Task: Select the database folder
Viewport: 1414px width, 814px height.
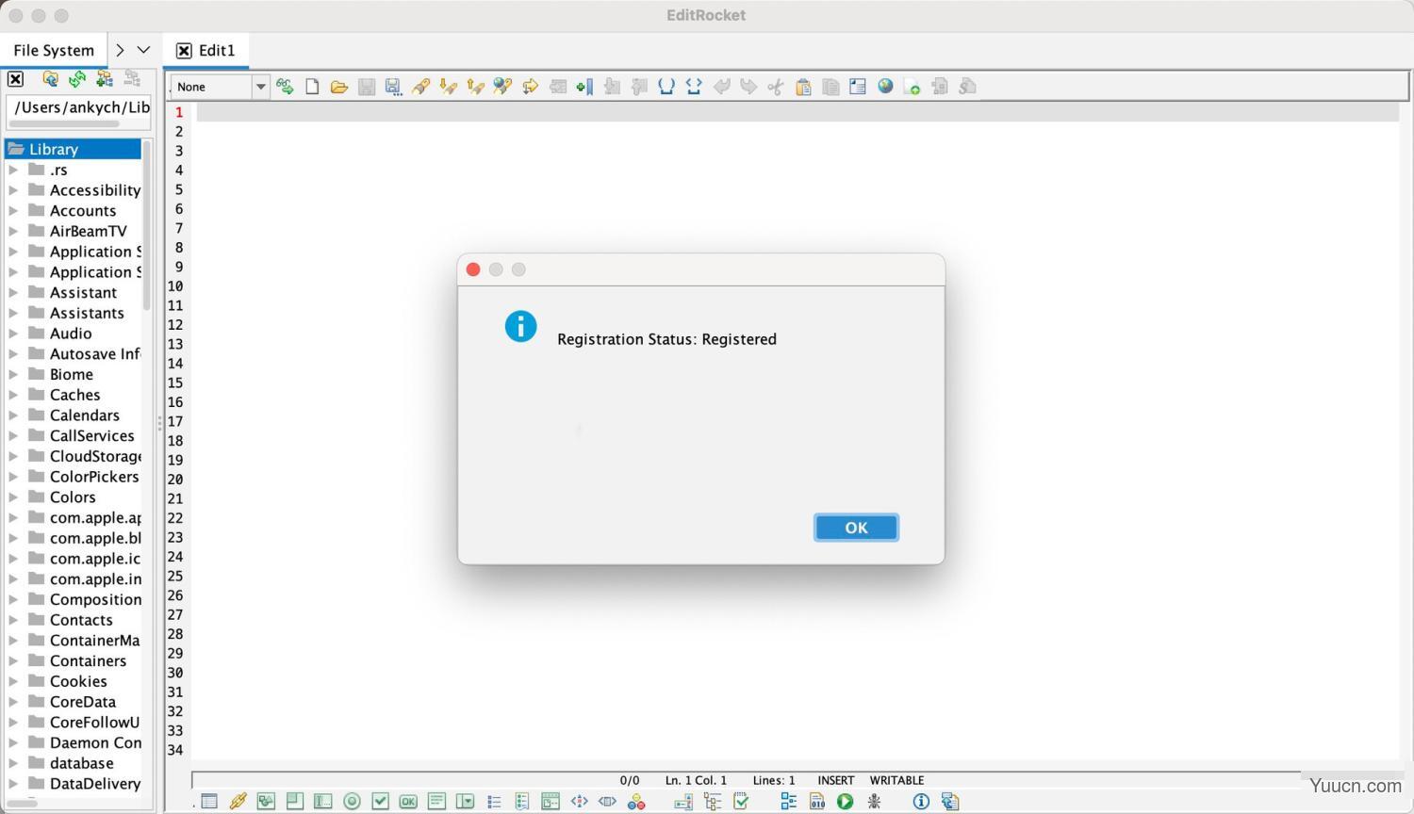Action: tap(81, 763)
